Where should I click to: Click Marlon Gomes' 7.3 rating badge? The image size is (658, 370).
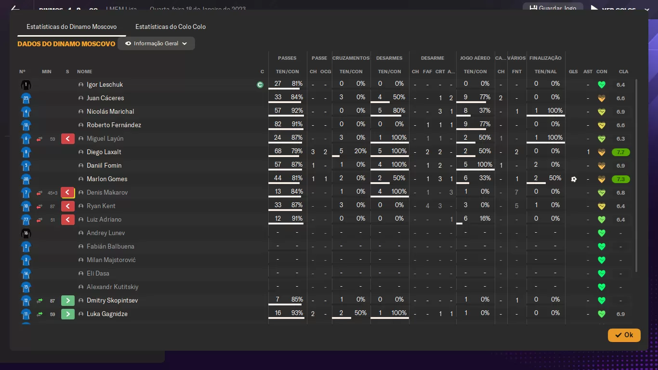pos(620,179)
